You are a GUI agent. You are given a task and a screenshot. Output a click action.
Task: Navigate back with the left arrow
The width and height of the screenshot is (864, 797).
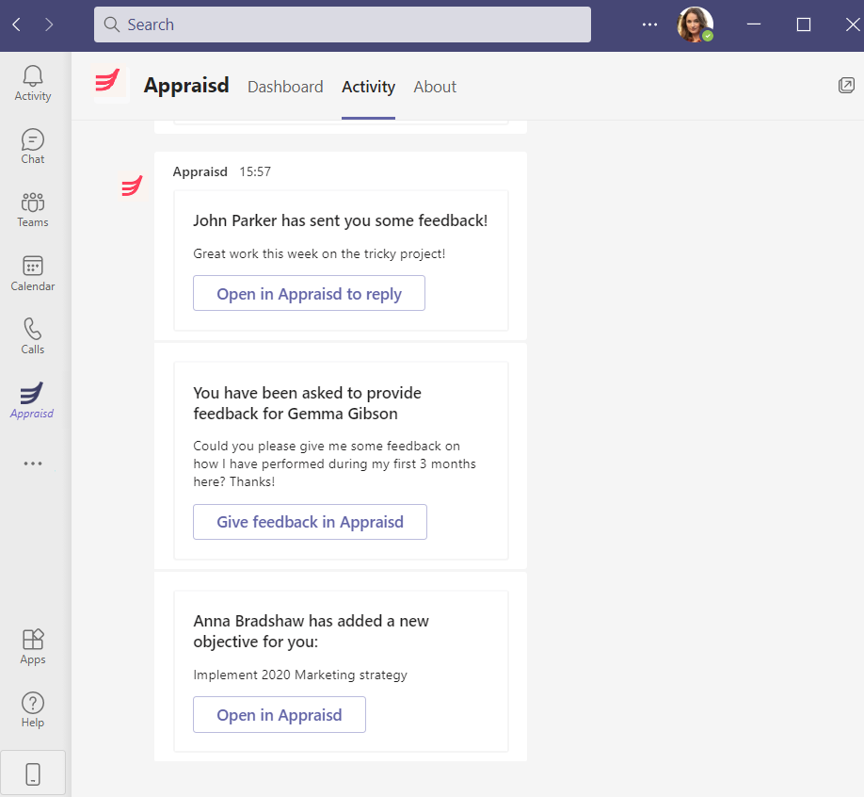(x=17, y=24)
